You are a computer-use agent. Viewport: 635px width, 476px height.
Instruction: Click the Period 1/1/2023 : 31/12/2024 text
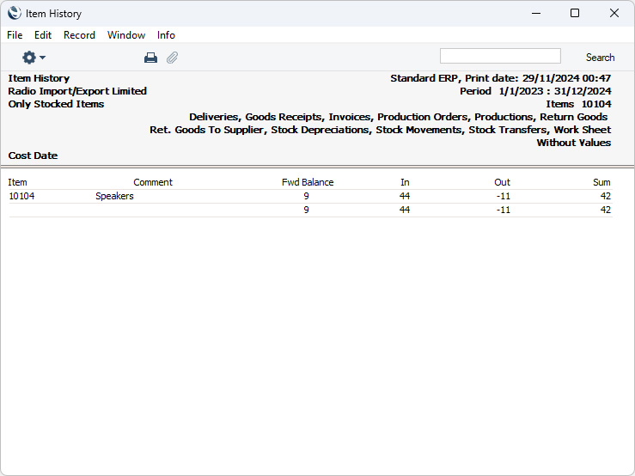pos(535,91)
